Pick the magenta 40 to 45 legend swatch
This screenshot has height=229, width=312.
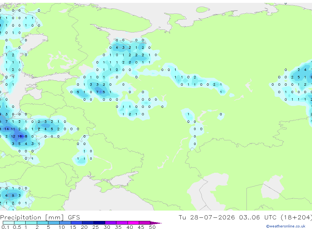(x=133, y=223)
